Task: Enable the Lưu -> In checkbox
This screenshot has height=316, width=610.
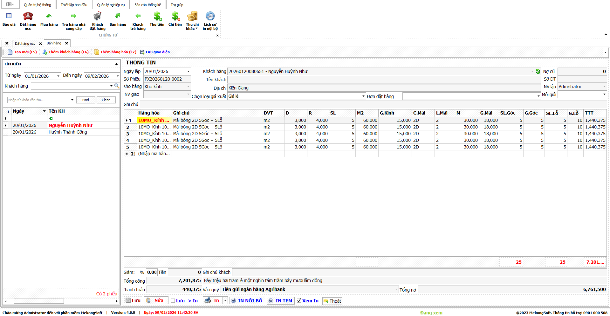Action: pyautogui.click(x=173, y=301)
